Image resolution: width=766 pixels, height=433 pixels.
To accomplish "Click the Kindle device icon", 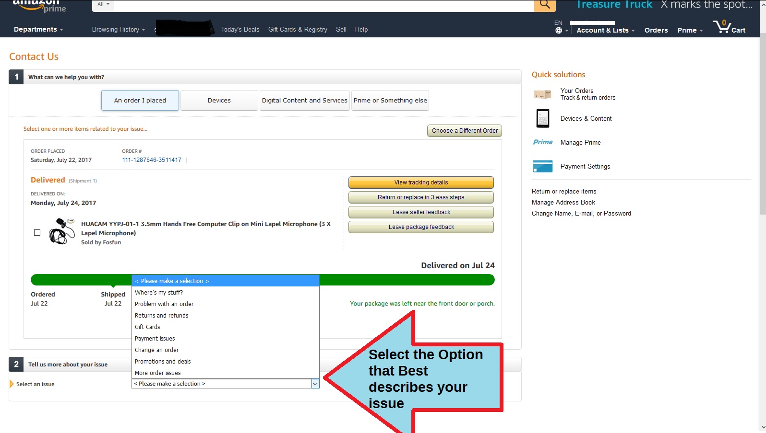I will (x=543, y=118).
